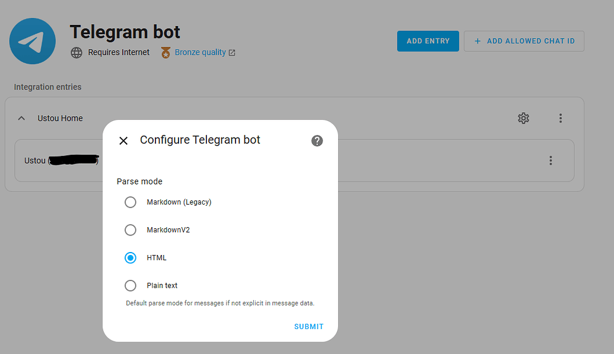Click the plus icon in Add Allowed Chat ID

coord(479,41)
